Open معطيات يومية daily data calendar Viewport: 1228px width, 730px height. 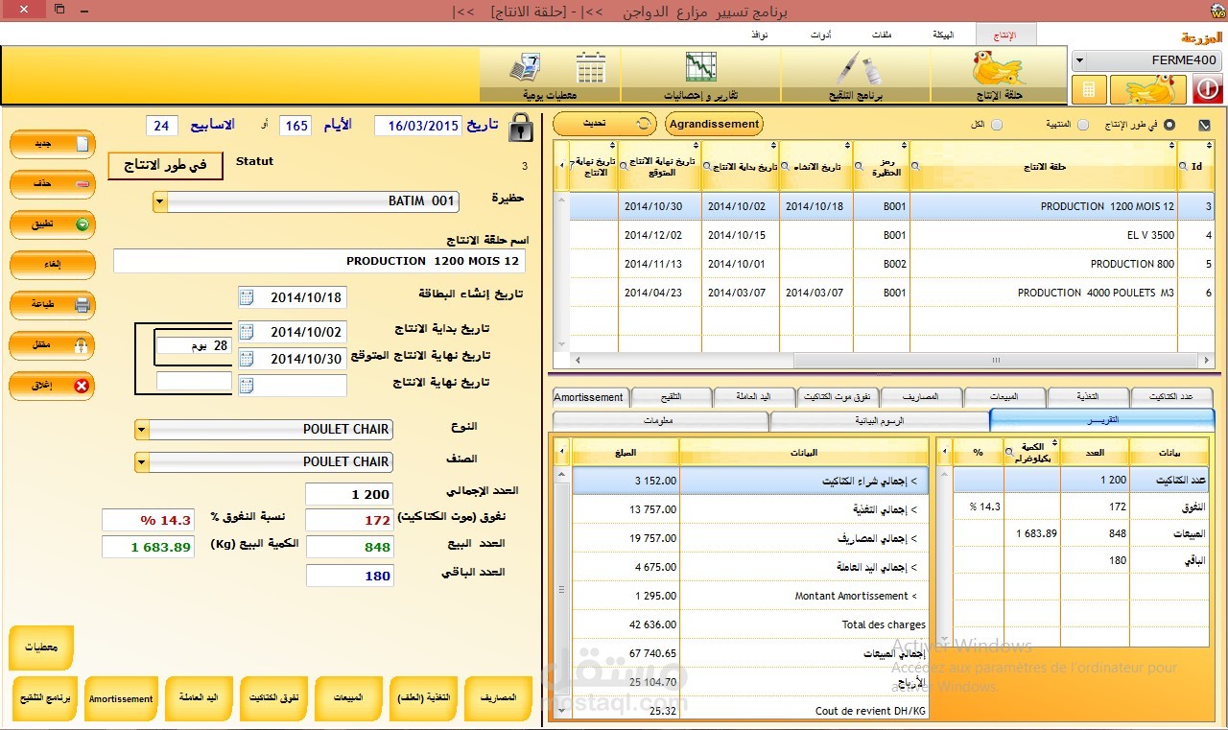click(x=551, y=75)
